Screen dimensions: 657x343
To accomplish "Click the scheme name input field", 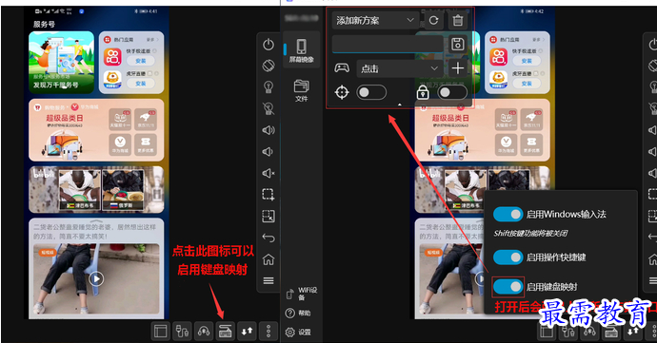I will point(388,44).
